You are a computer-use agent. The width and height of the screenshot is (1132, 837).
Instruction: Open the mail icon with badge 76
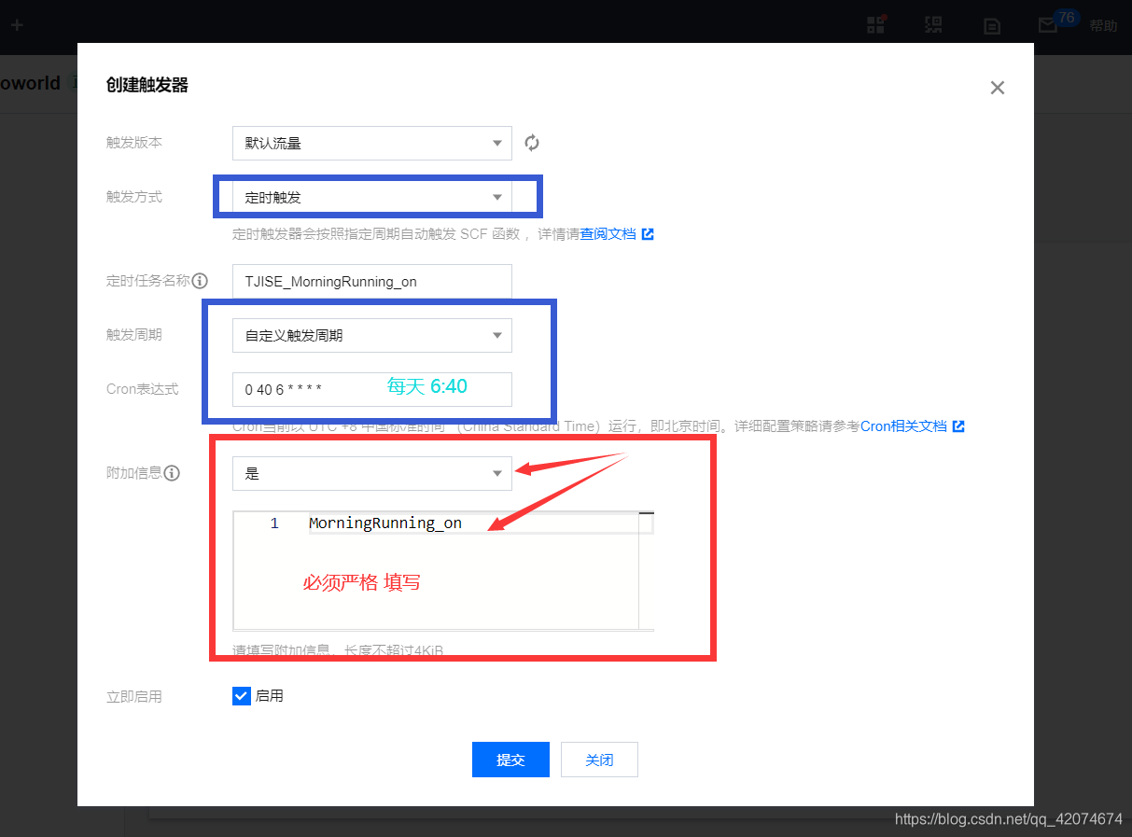1049,26
